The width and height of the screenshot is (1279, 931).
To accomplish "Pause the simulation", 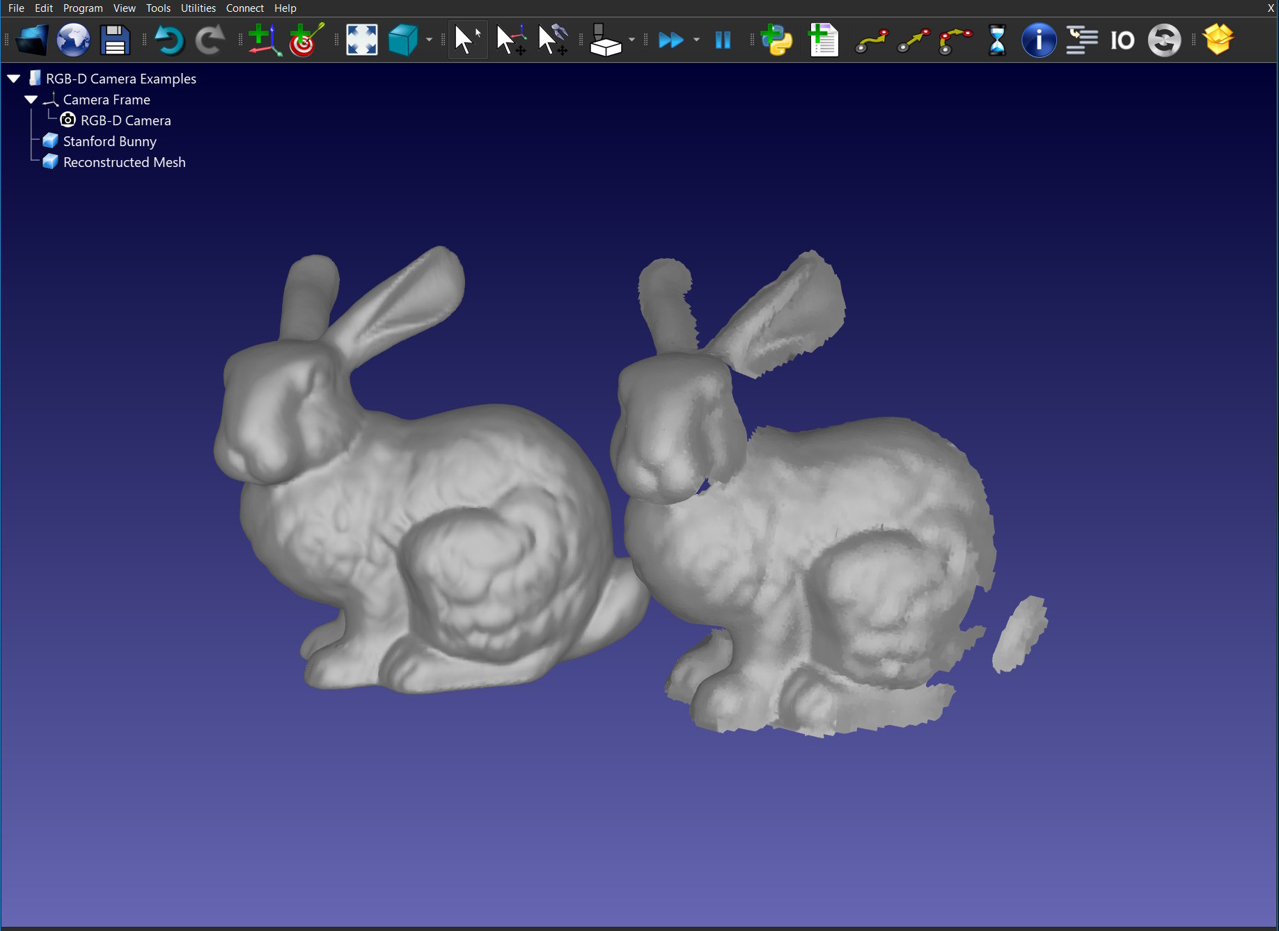I will pyautogui.click(x=722, y=40).
